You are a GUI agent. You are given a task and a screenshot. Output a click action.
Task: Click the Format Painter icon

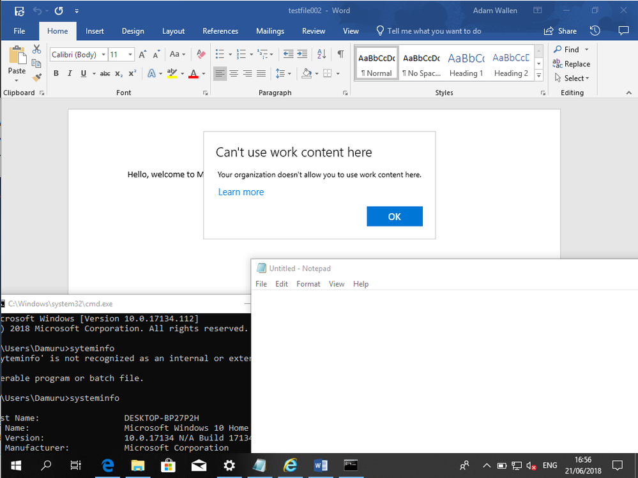36,77
